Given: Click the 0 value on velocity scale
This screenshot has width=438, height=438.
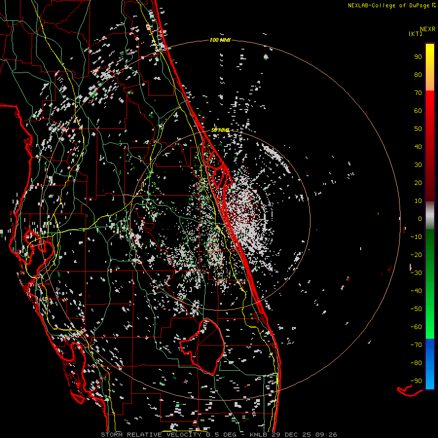Looking at the screenshot, I should pyautogui.click(x=420, y=219).
